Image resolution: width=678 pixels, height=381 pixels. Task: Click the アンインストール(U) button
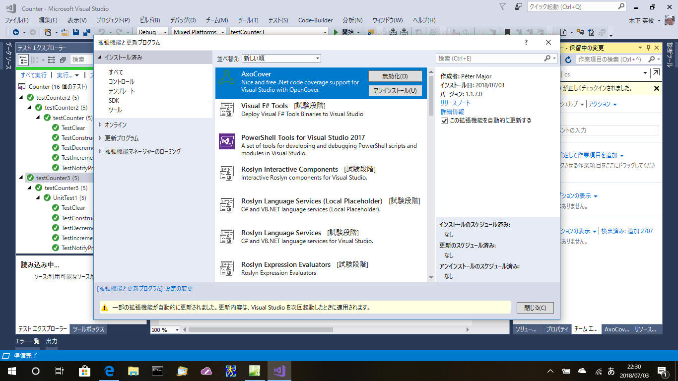[395, 91]
